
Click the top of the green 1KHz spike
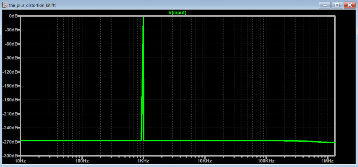point(143,17)
